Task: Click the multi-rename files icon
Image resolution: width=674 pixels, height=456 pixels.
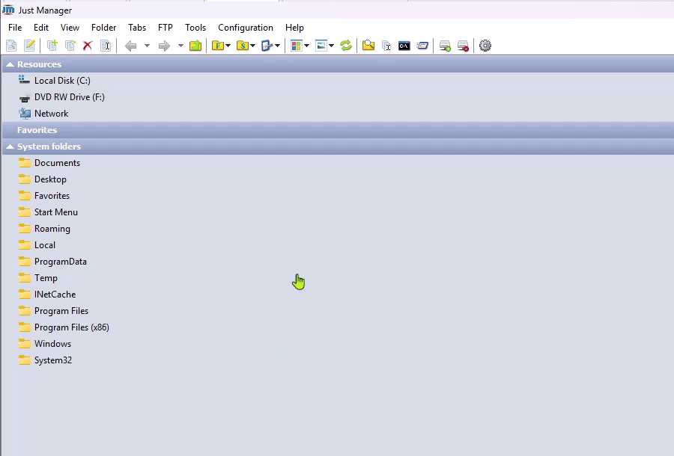Action: tap(386, 46)
